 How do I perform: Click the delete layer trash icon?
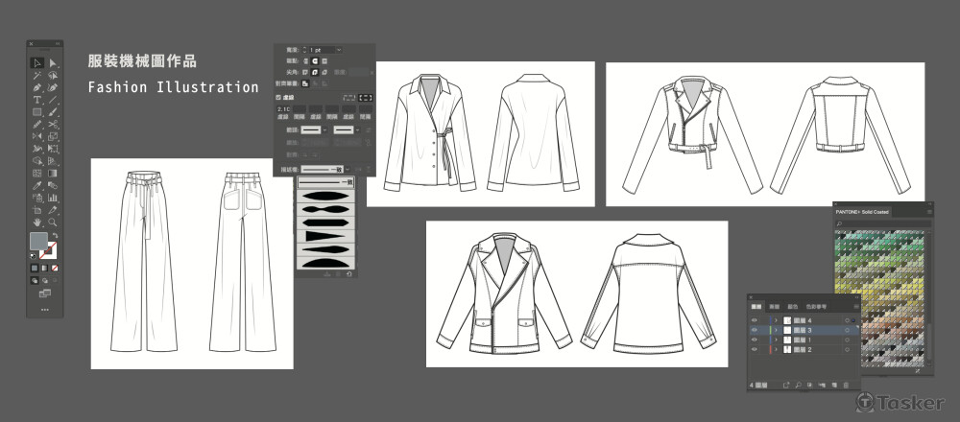846,385
